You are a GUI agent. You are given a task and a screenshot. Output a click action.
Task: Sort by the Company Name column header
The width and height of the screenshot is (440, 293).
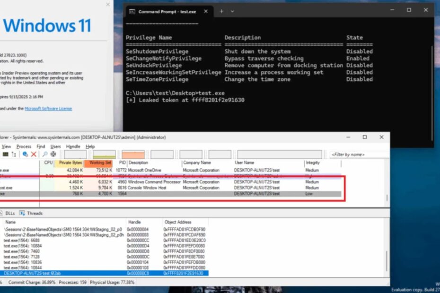click(207, 163)
